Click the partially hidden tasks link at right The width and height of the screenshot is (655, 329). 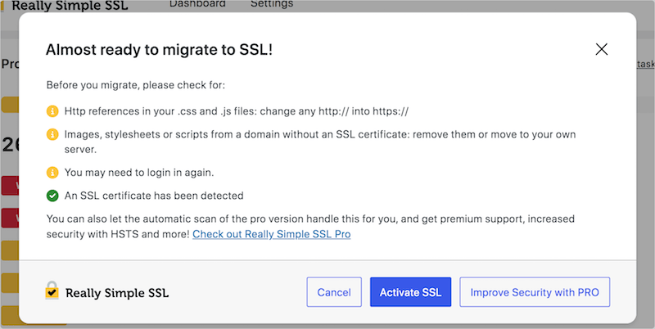coord(645,64)
